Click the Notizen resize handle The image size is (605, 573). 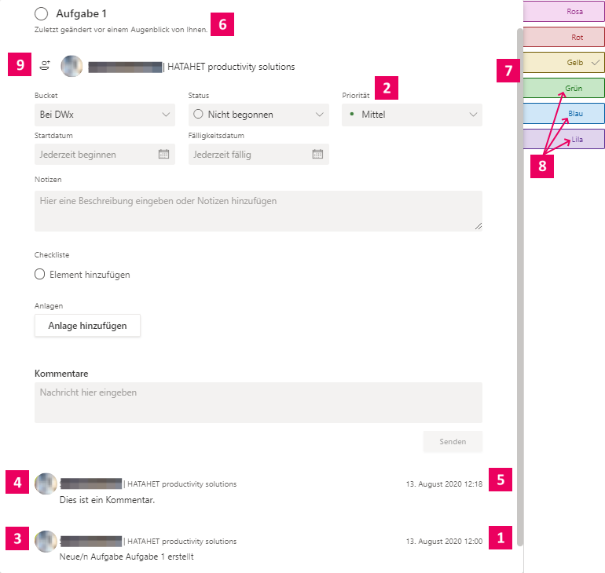point(478,227)
